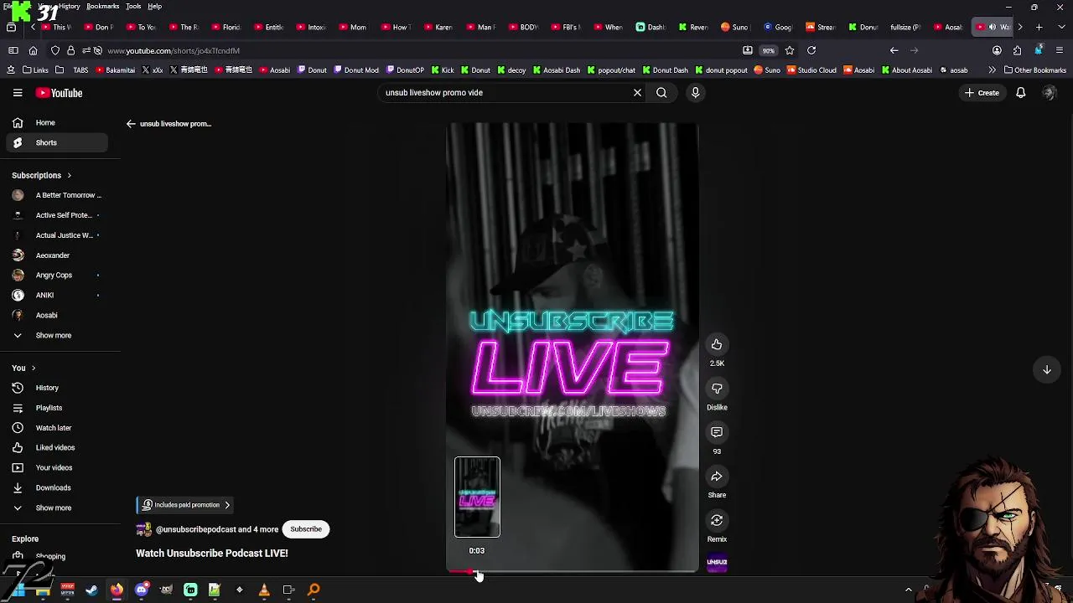1073x603 pixels.
Task: Run search with the magnifier button
Action: (661, 93)
